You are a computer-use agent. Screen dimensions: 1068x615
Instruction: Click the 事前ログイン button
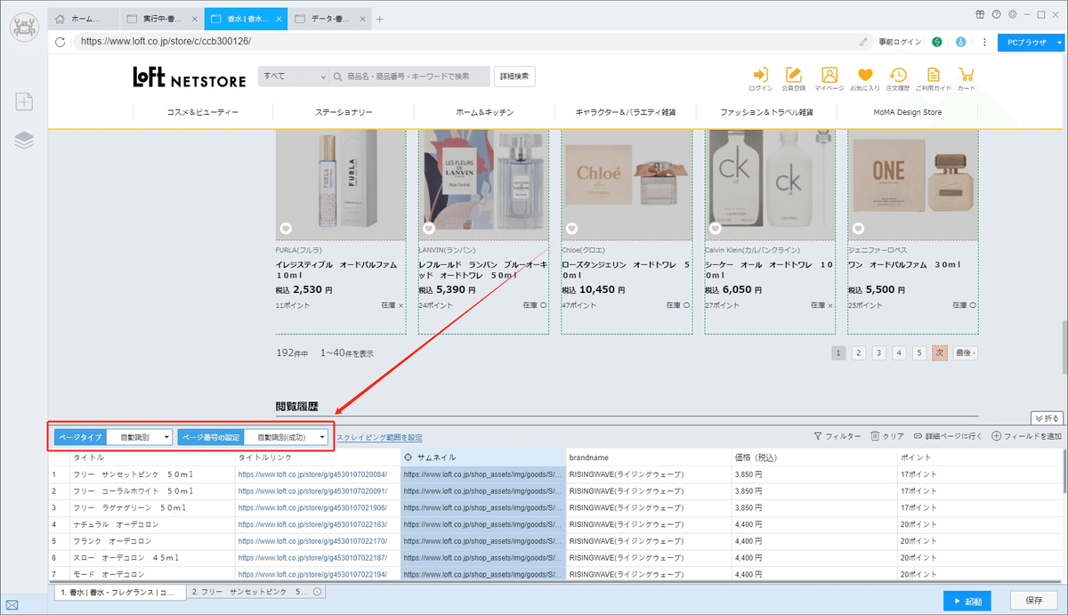coord(900,41)
